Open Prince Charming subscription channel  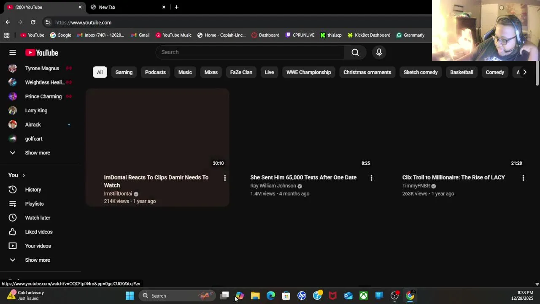coord(40,96)
